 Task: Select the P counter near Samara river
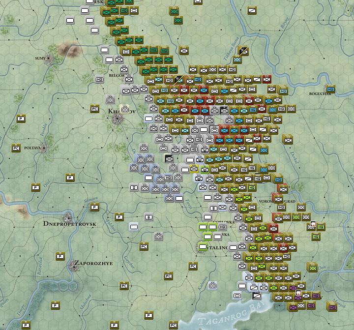[94, 207]
